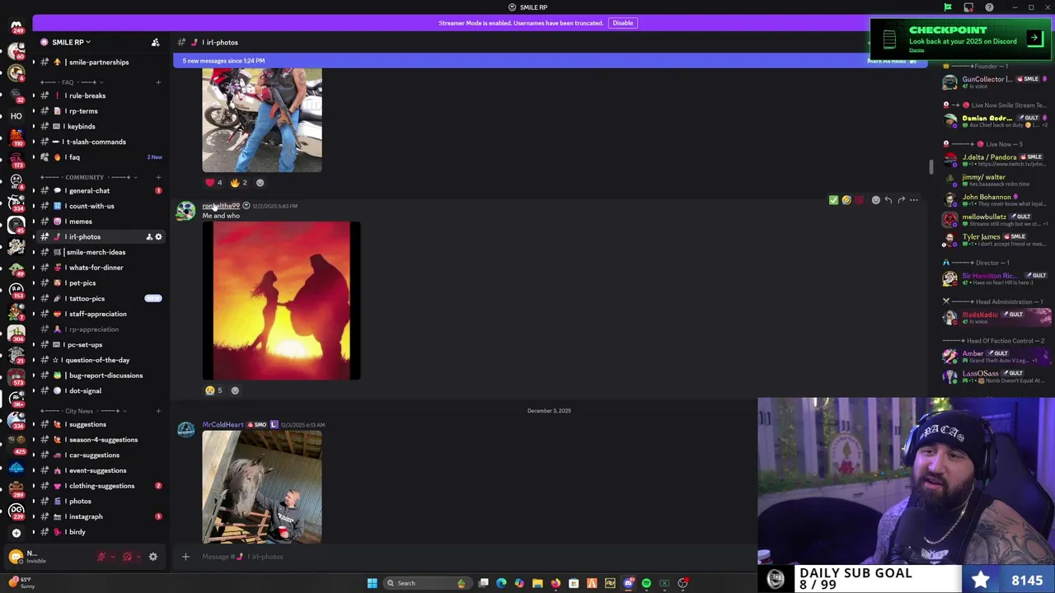Screen dimensions: 1055x593
Task: Open the Checkpoint arrow button
Action: coord(1034,38)
